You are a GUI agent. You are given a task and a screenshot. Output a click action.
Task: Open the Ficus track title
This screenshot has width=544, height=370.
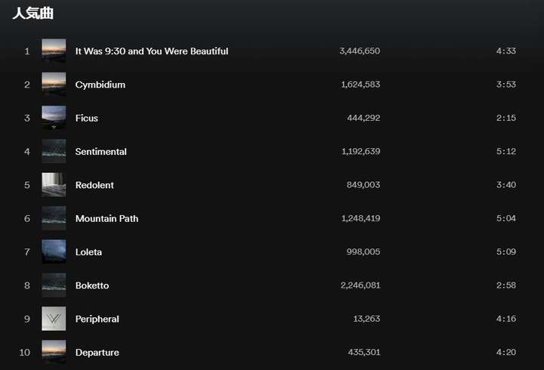coord(87,119)
